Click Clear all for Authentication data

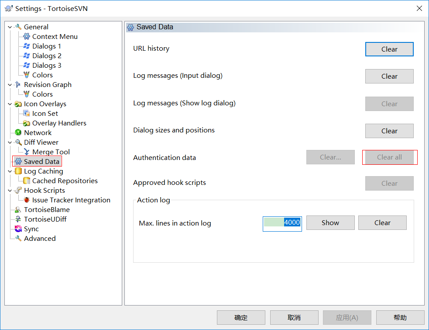pos(389,157)
